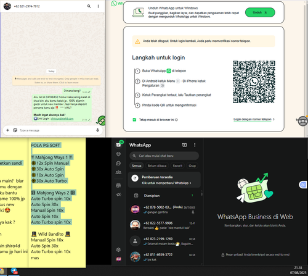Click the 'Wild Bandito' note line

tap(51, 234)
